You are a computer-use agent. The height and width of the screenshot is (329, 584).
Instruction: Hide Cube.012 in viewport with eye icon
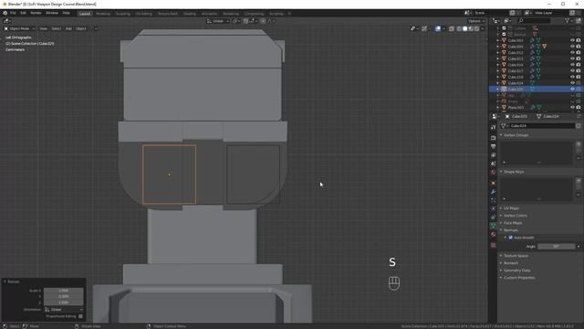point(572,53)
